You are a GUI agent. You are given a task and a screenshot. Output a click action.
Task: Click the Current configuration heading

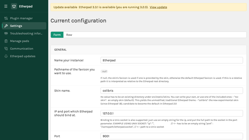tap(78, 21)
